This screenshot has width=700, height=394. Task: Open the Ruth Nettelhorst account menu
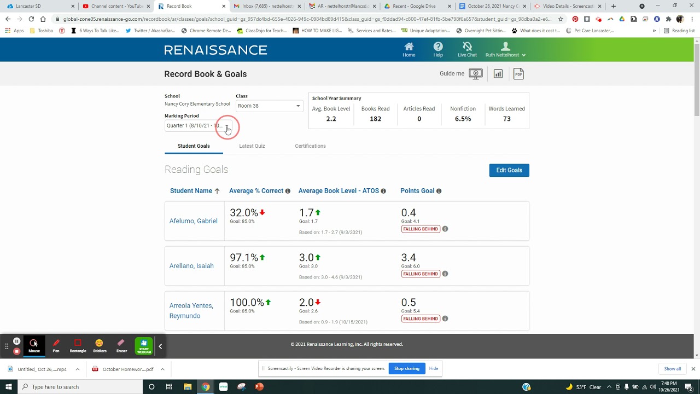point(505,49)
